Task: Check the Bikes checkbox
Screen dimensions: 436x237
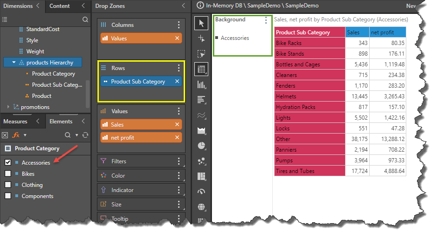Action: point(8,174)
